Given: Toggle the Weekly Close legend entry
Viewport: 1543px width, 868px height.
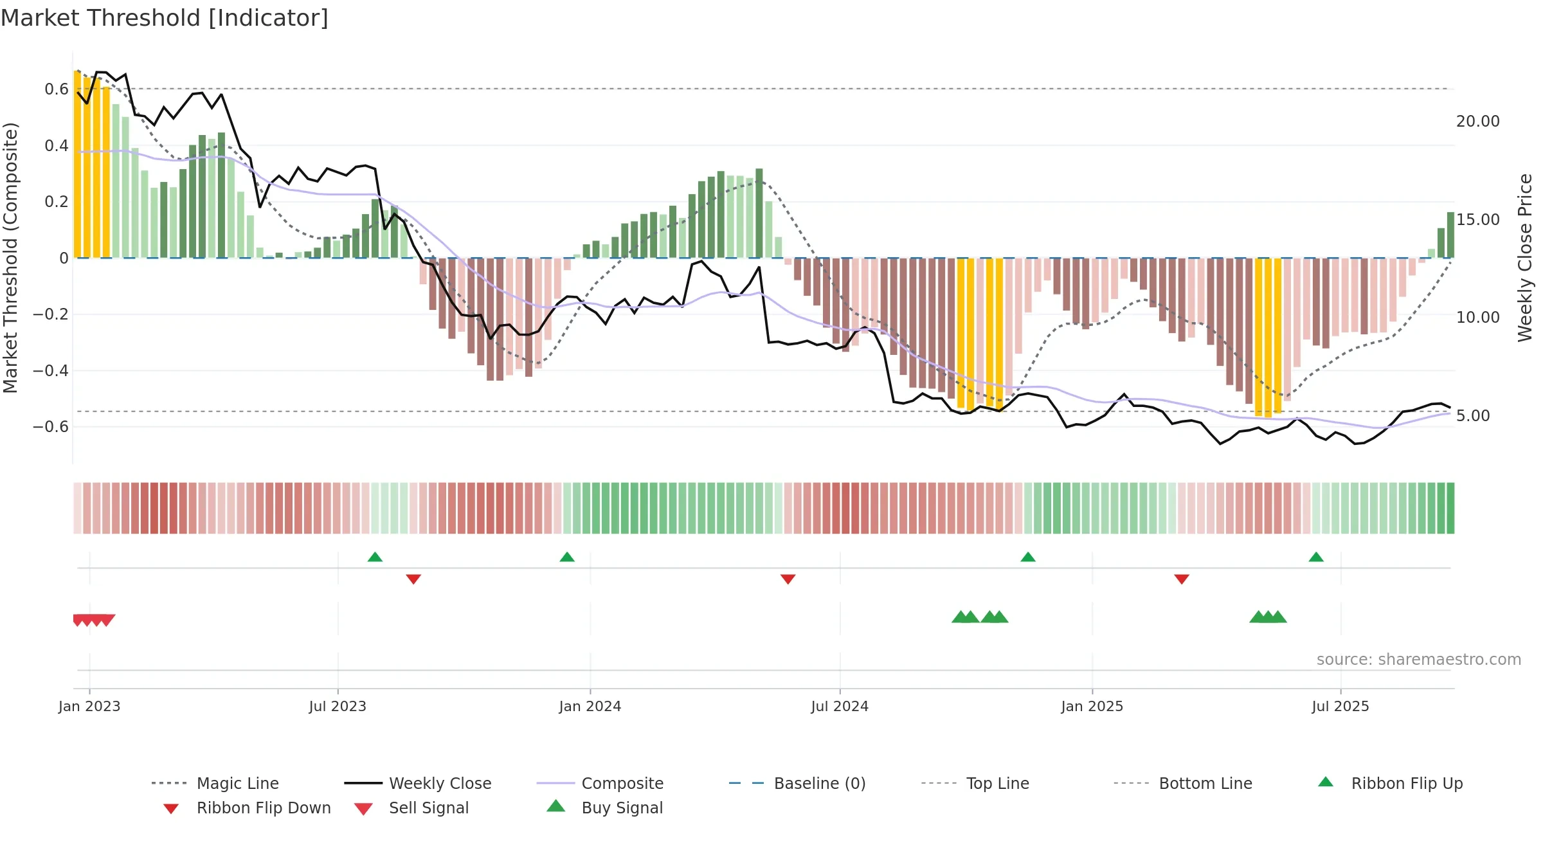Looking at the screenshot, I should click(417, 783).
